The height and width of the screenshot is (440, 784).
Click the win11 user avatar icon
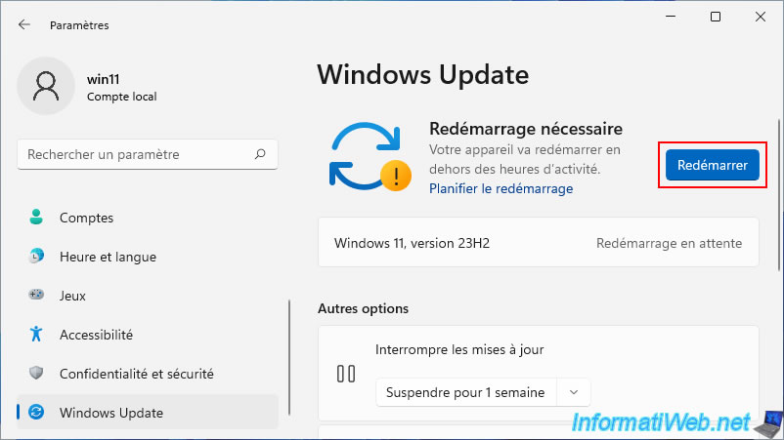[46, 86]
